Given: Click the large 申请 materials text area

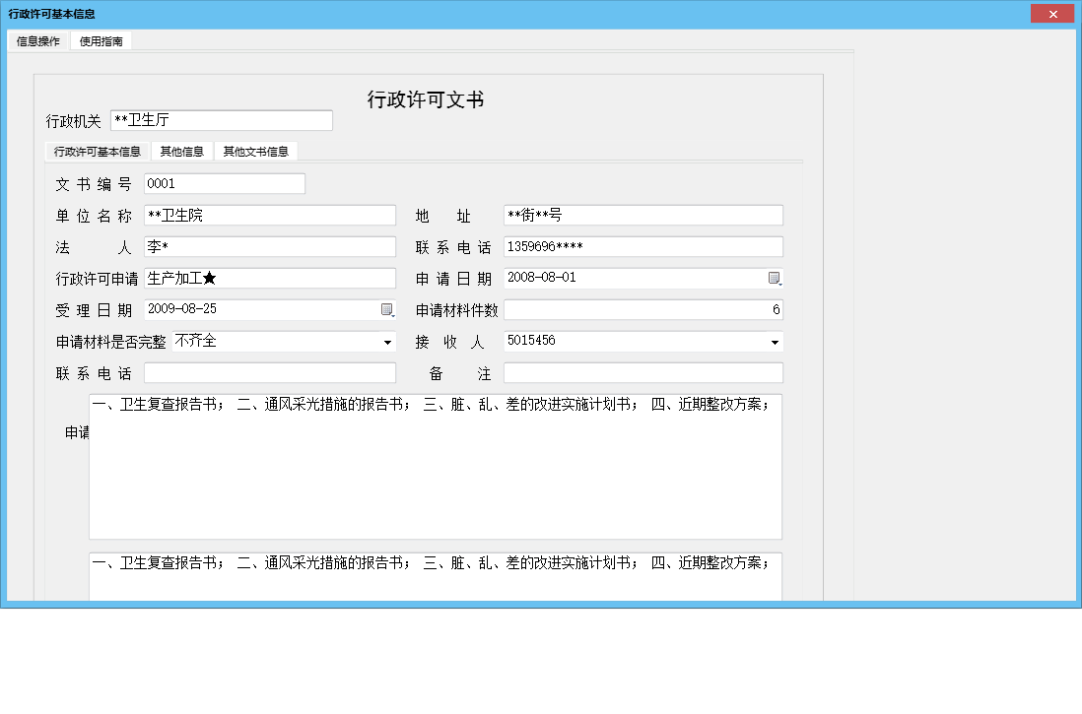Looking at the screenshot, I should pyautogui.click(x=434, y=463).
